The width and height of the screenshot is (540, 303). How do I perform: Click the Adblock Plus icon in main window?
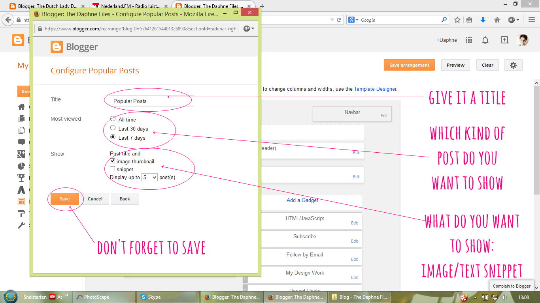511,20
